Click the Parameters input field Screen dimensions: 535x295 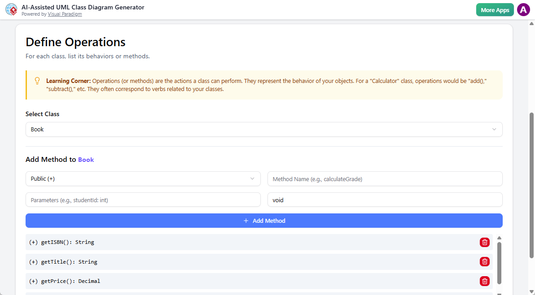[x=143, y=200]
